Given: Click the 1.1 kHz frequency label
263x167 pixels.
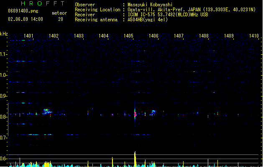Looking at the screenshot, I should tap(3, 54).
